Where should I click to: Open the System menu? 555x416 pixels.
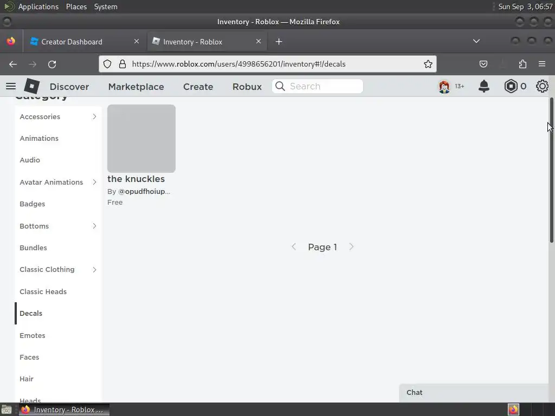coord(106,6)
